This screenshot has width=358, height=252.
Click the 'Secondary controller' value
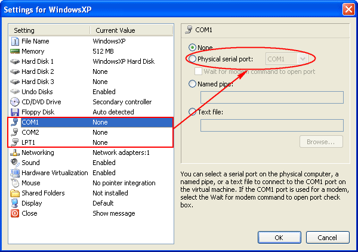click(122, 102)
